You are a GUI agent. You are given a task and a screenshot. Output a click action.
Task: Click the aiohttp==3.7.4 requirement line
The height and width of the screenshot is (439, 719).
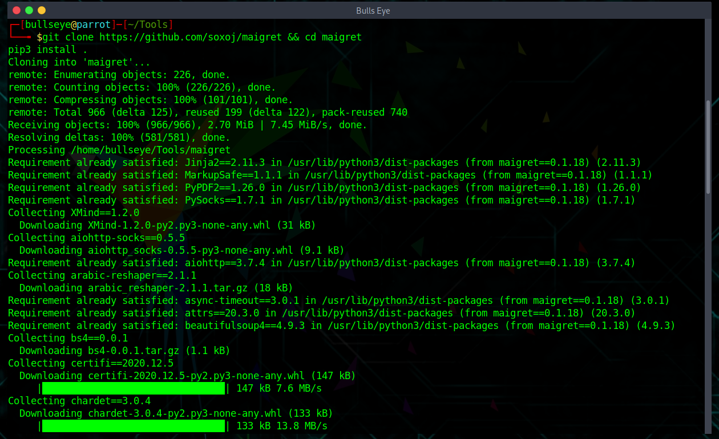click(322, 263)
